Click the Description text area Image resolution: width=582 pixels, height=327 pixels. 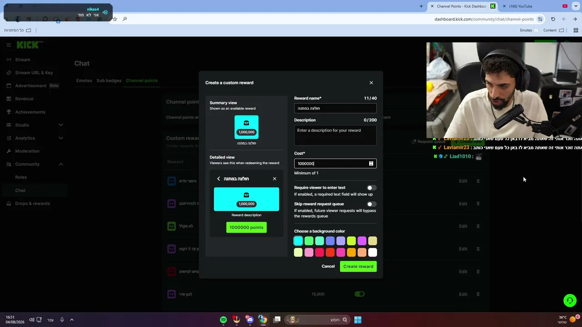pyautogui.click(x=335, y=135)
